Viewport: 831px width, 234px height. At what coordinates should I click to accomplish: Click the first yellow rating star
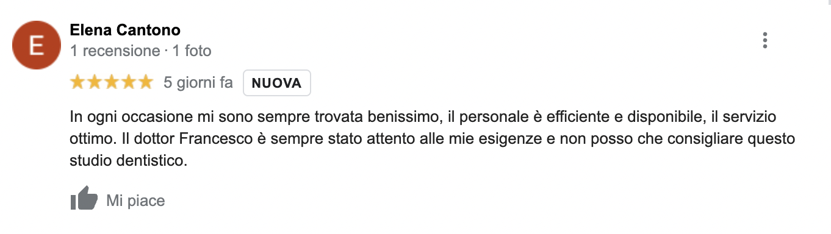coord(77,82)
